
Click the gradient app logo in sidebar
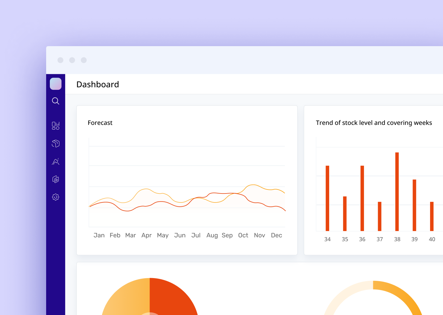[56, 84]
